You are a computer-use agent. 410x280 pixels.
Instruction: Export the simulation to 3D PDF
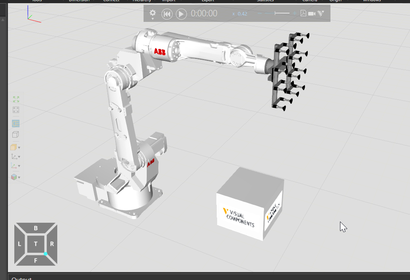click(x=303, y=14)
